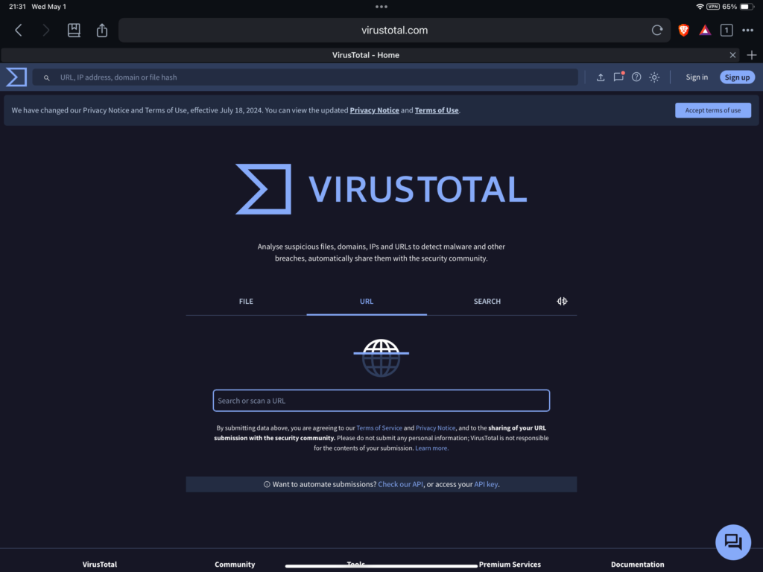This screenshot has width=763, height=572.
Task: Tap the share icon in browser toolbar
Action: (101, 30)
